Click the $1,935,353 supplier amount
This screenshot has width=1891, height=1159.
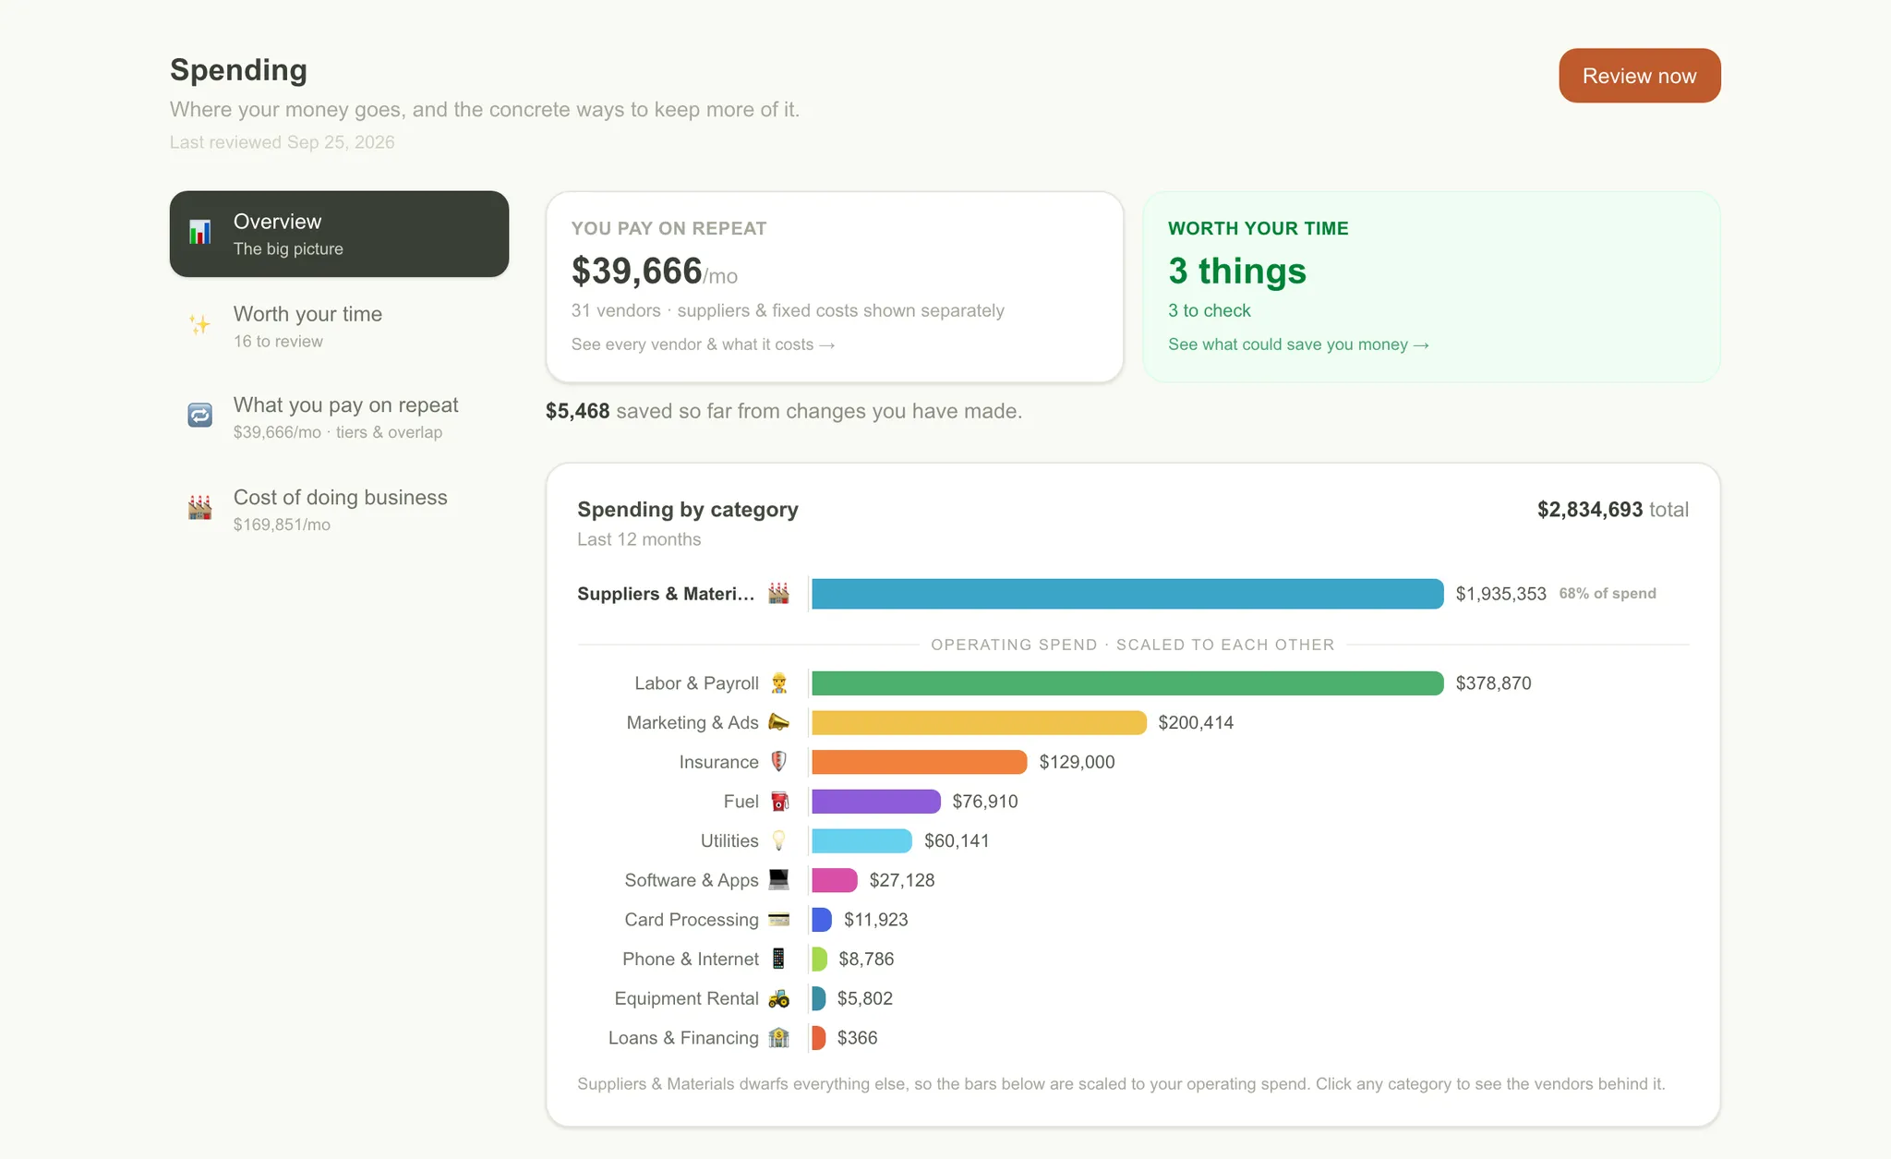[1500, 594]
